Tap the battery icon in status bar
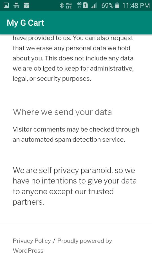The width and height of the screenshot is (152, 271). pos(117,6)
